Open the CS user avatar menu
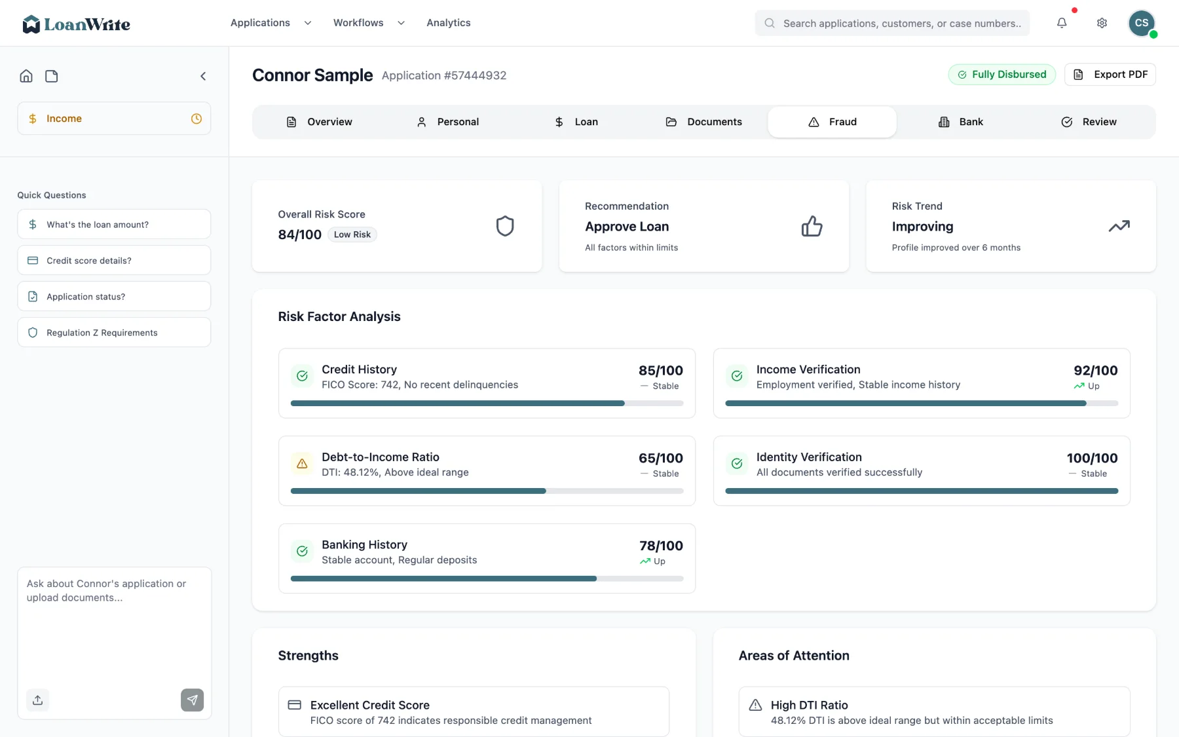 (1142, 23)
